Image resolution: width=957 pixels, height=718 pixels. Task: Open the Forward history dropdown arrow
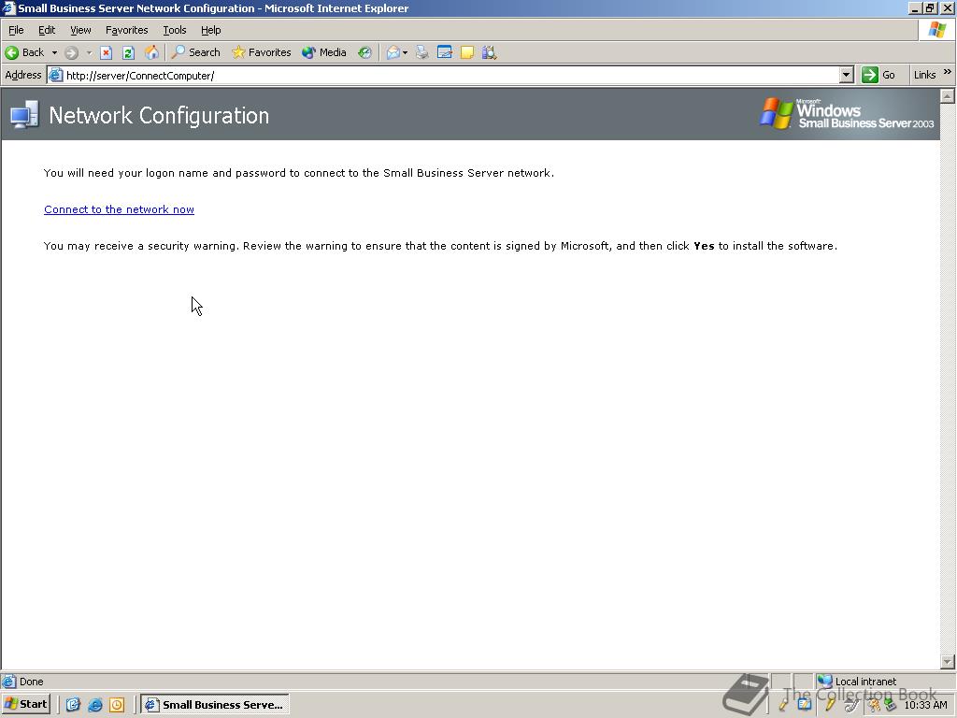[89, 52]
